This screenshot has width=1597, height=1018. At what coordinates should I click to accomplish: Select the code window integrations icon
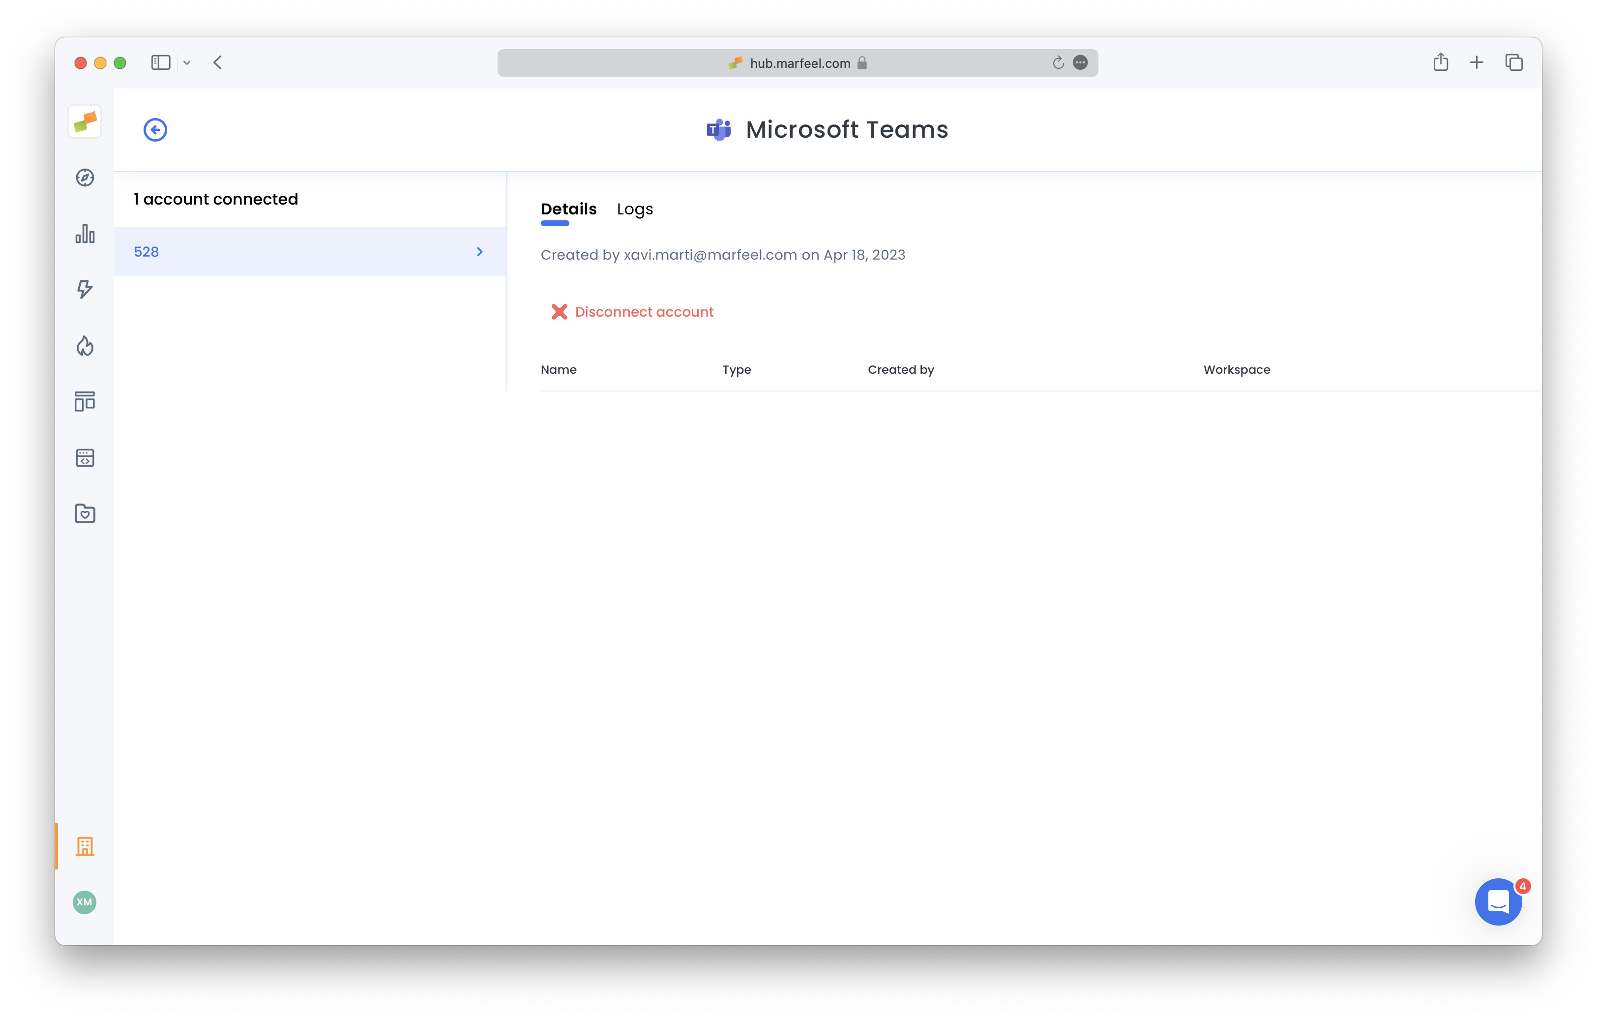point(84,457)
